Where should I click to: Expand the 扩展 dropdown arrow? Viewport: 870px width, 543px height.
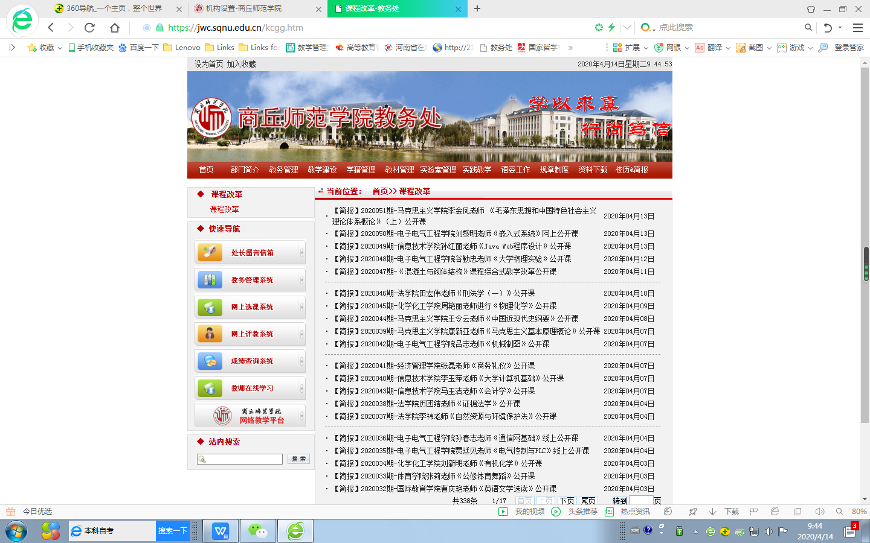coord(646,48)
